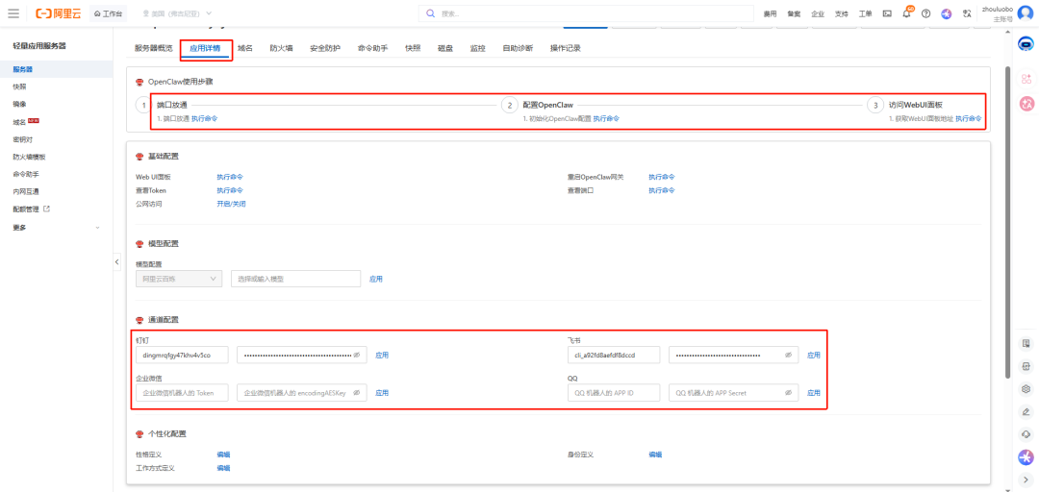
Task: Click the pink circular icon in right rail
Action: 1026,103
